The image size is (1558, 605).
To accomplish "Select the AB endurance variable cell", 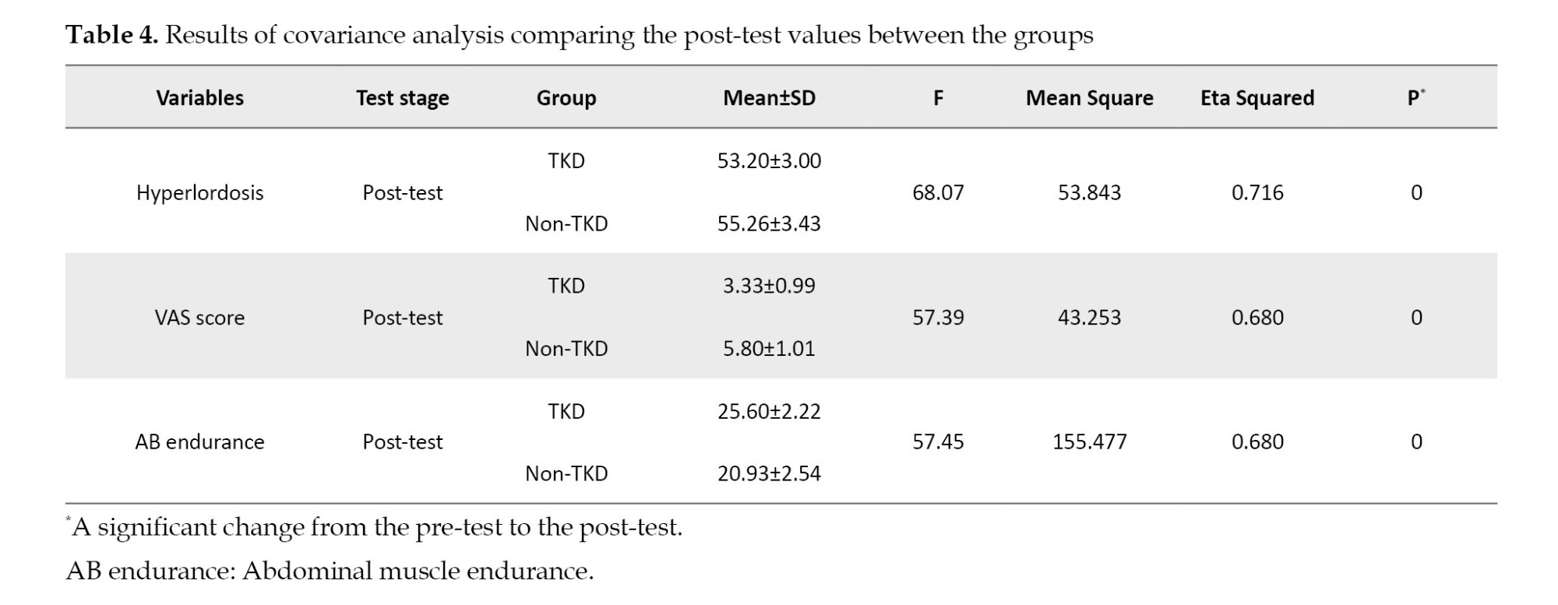I will click(x=199, y=441).
